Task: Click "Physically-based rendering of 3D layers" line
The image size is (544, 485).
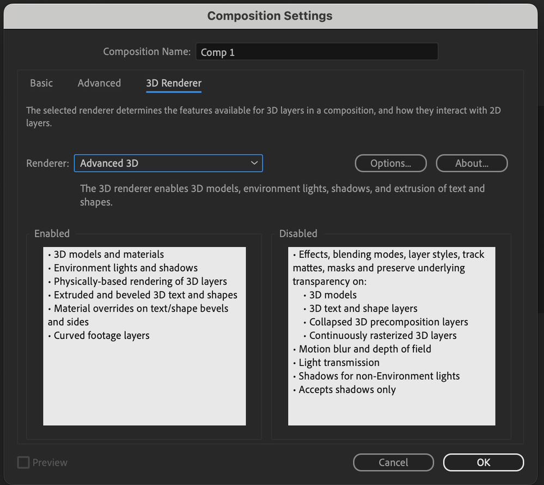Action: coord(140,282)
